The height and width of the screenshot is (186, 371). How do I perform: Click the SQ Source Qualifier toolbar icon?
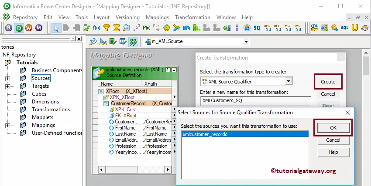257,28
